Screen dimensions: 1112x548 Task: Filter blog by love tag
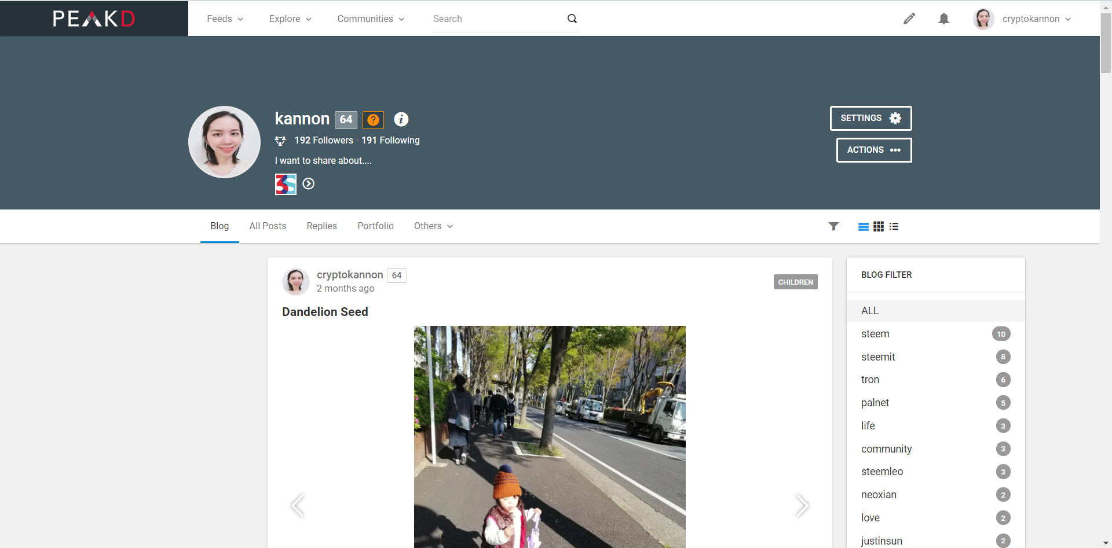[x=936, y=518]
